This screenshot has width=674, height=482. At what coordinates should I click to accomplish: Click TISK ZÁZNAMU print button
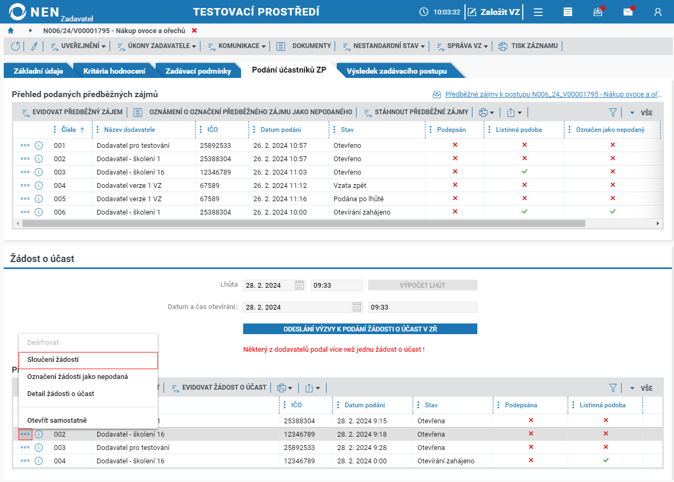(x=528, y=46)
